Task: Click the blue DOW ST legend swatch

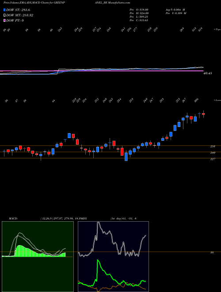Action: coord(4,10)
